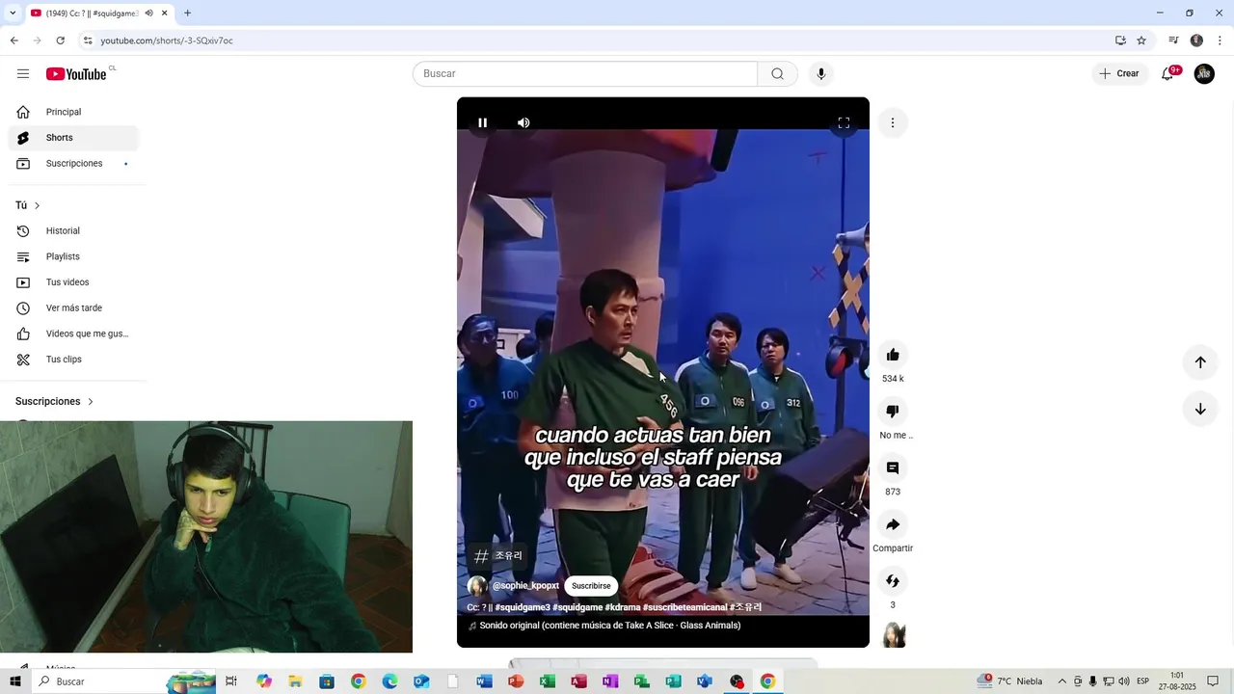
Task: Open Microsoft Store from the taskbar
Action: [x=327, y=681]
